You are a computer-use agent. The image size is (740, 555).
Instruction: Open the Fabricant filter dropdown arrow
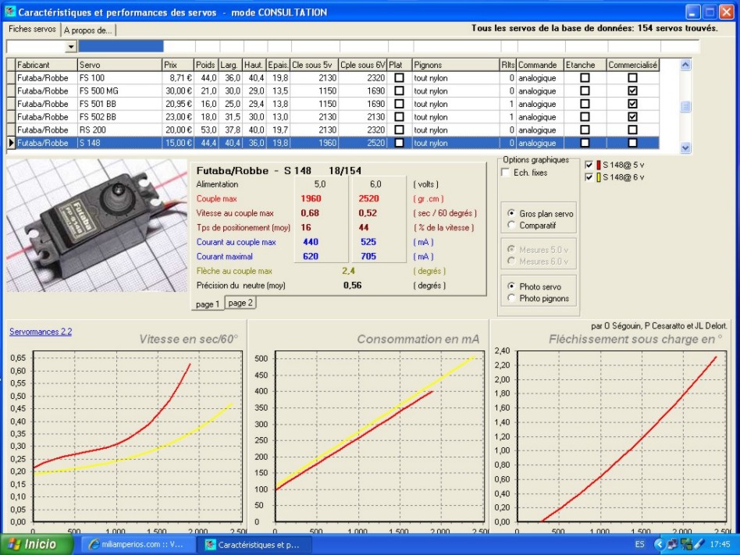tap(71, 47)
